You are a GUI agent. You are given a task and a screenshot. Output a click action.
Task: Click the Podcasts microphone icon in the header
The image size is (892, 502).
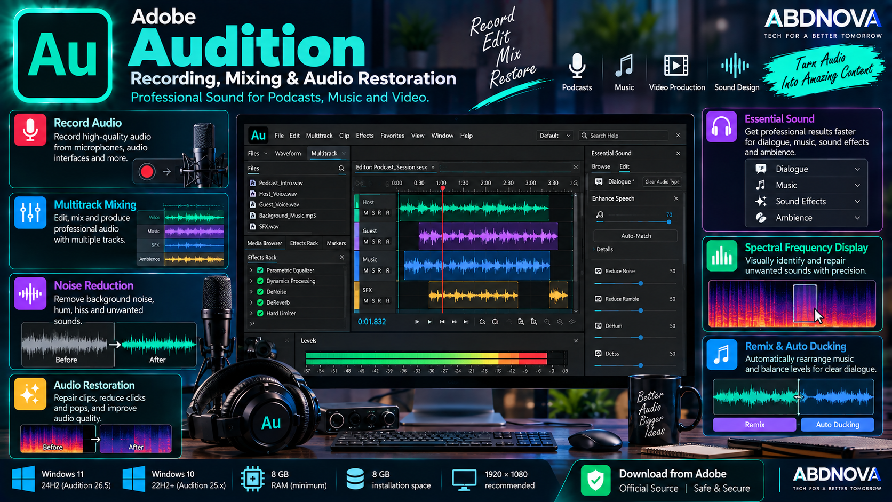[x=577, y=66]
